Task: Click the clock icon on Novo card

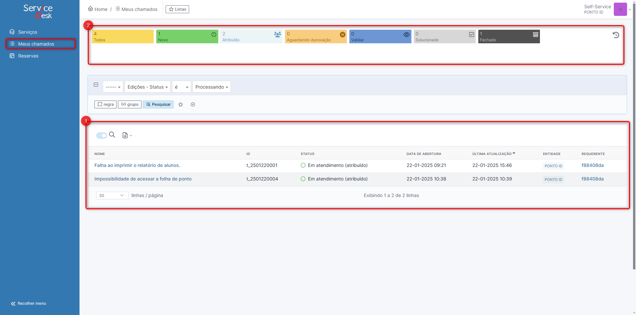Action: point(214,34)
